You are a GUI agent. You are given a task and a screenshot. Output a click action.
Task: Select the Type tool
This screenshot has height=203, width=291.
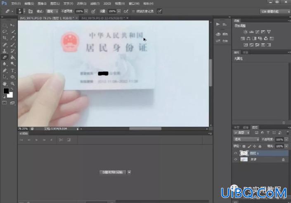pos(12,71)
